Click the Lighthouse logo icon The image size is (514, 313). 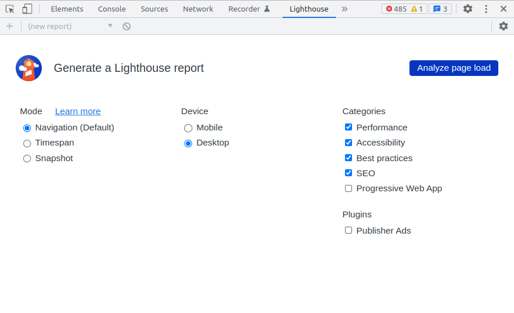point(29,68)
